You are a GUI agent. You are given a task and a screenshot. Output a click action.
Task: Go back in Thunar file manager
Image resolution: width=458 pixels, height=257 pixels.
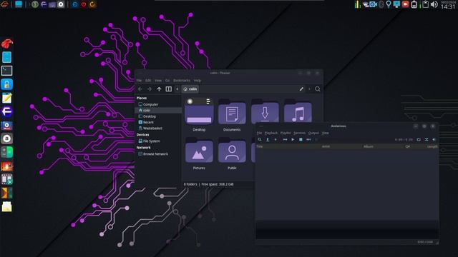(x=140, y=89)
